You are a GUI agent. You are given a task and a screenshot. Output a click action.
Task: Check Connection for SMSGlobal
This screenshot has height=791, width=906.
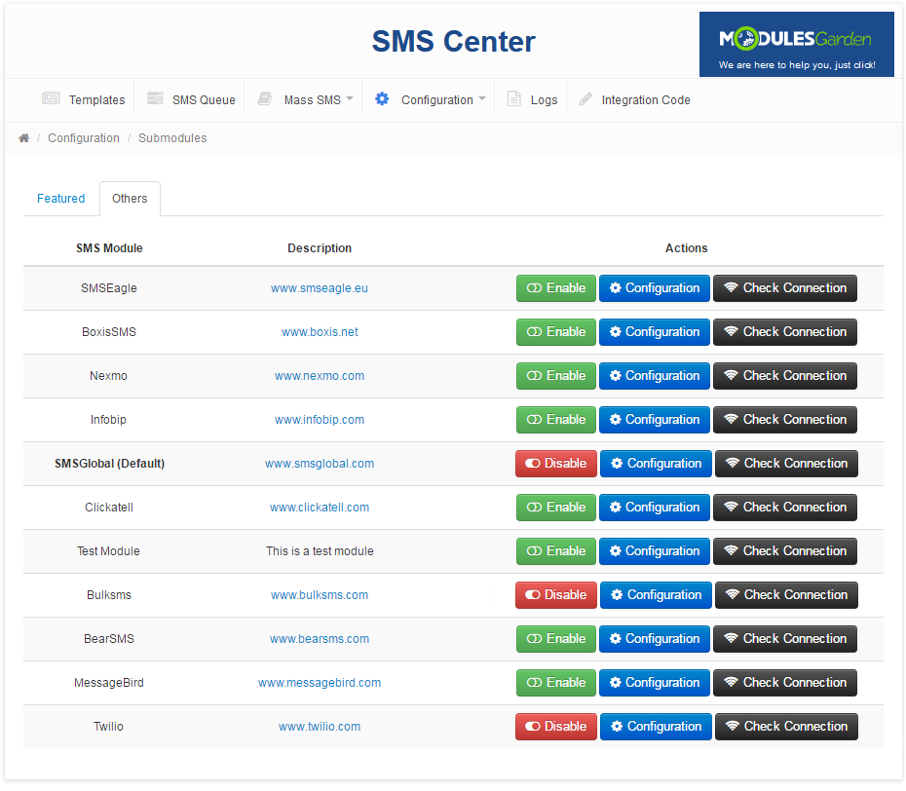(x=786, y=464)
